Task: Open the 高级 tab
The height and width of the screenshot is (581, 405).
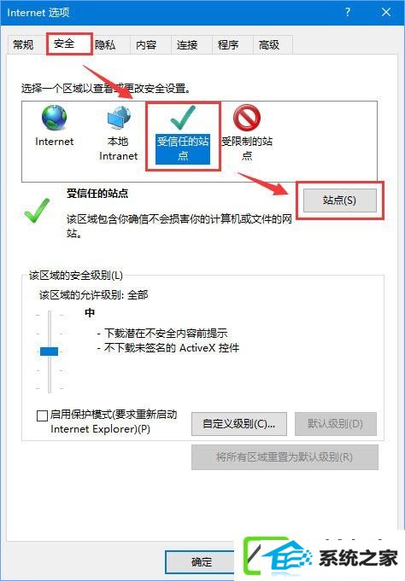Action: [x=269, y=45]
